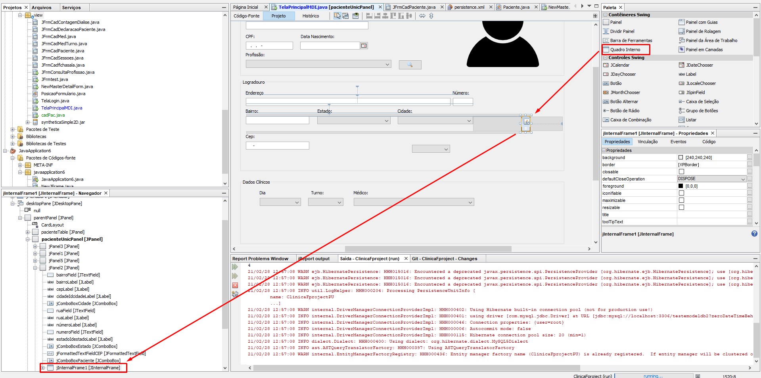Toggle vertical resizability arrow icon

431,16
